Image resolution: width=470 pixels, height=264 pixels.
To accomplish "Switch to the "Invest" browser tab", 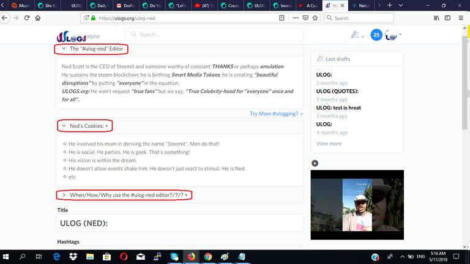I will pyautogui.click(x=282, y=5).
